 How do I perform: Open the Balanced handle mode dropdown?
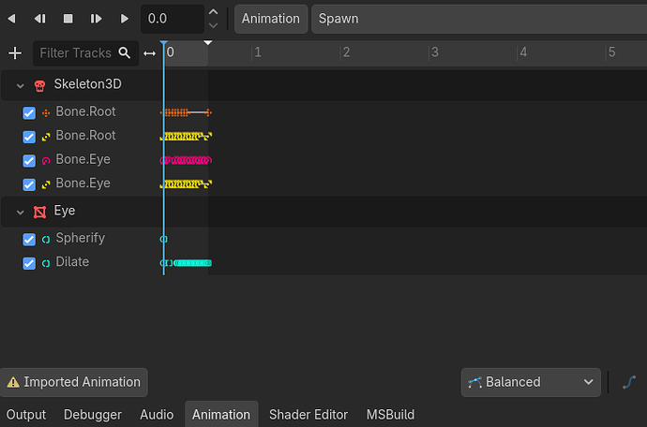click(x=531, y=382)
